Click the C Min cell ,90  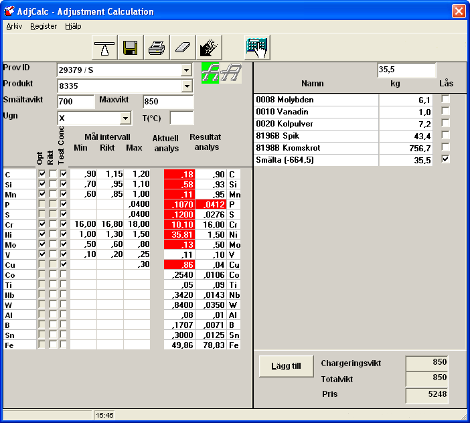point(83,174)
